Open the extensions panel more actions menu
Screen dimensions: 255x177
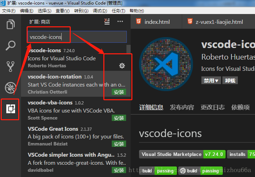pos(120,21)
